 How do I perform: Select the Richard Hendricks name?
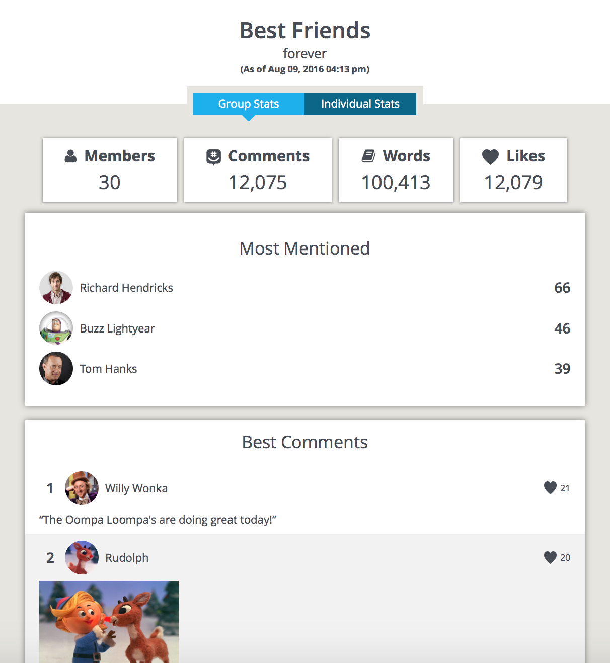click(x=126, y=288)
